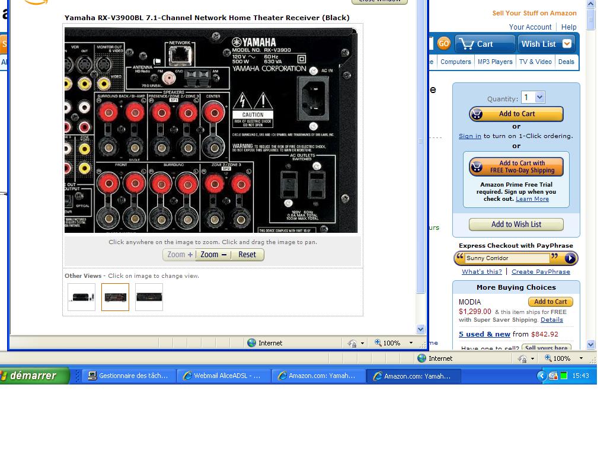Viewport: 607px width, 455px height.
Task: Reset the image zoom
Action: click(x=247, y=255)
